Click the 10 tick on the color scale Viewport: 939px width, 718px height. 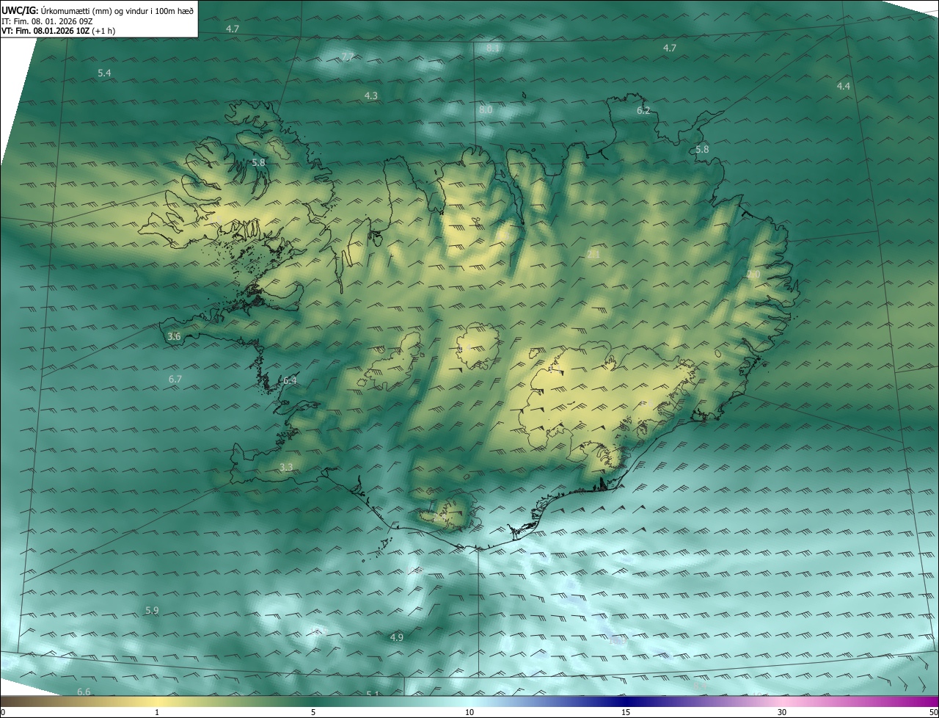(469, 712)
